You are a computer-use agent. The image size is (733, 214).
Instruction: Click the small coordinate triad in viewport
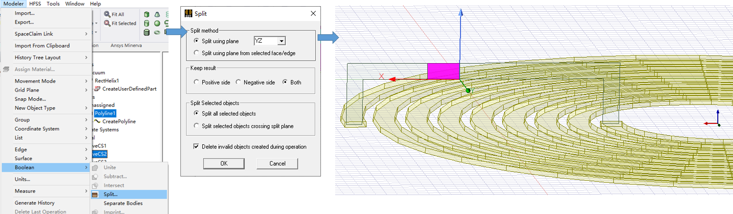[x=713, y=118]
